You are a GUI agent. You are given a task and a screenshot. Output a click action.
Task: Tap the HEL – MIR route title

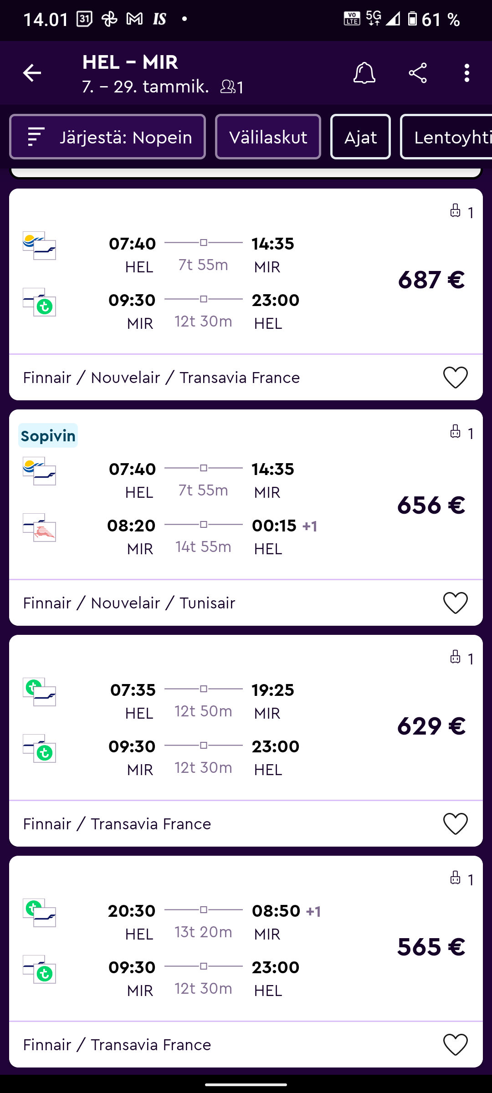tap(130, 62)
